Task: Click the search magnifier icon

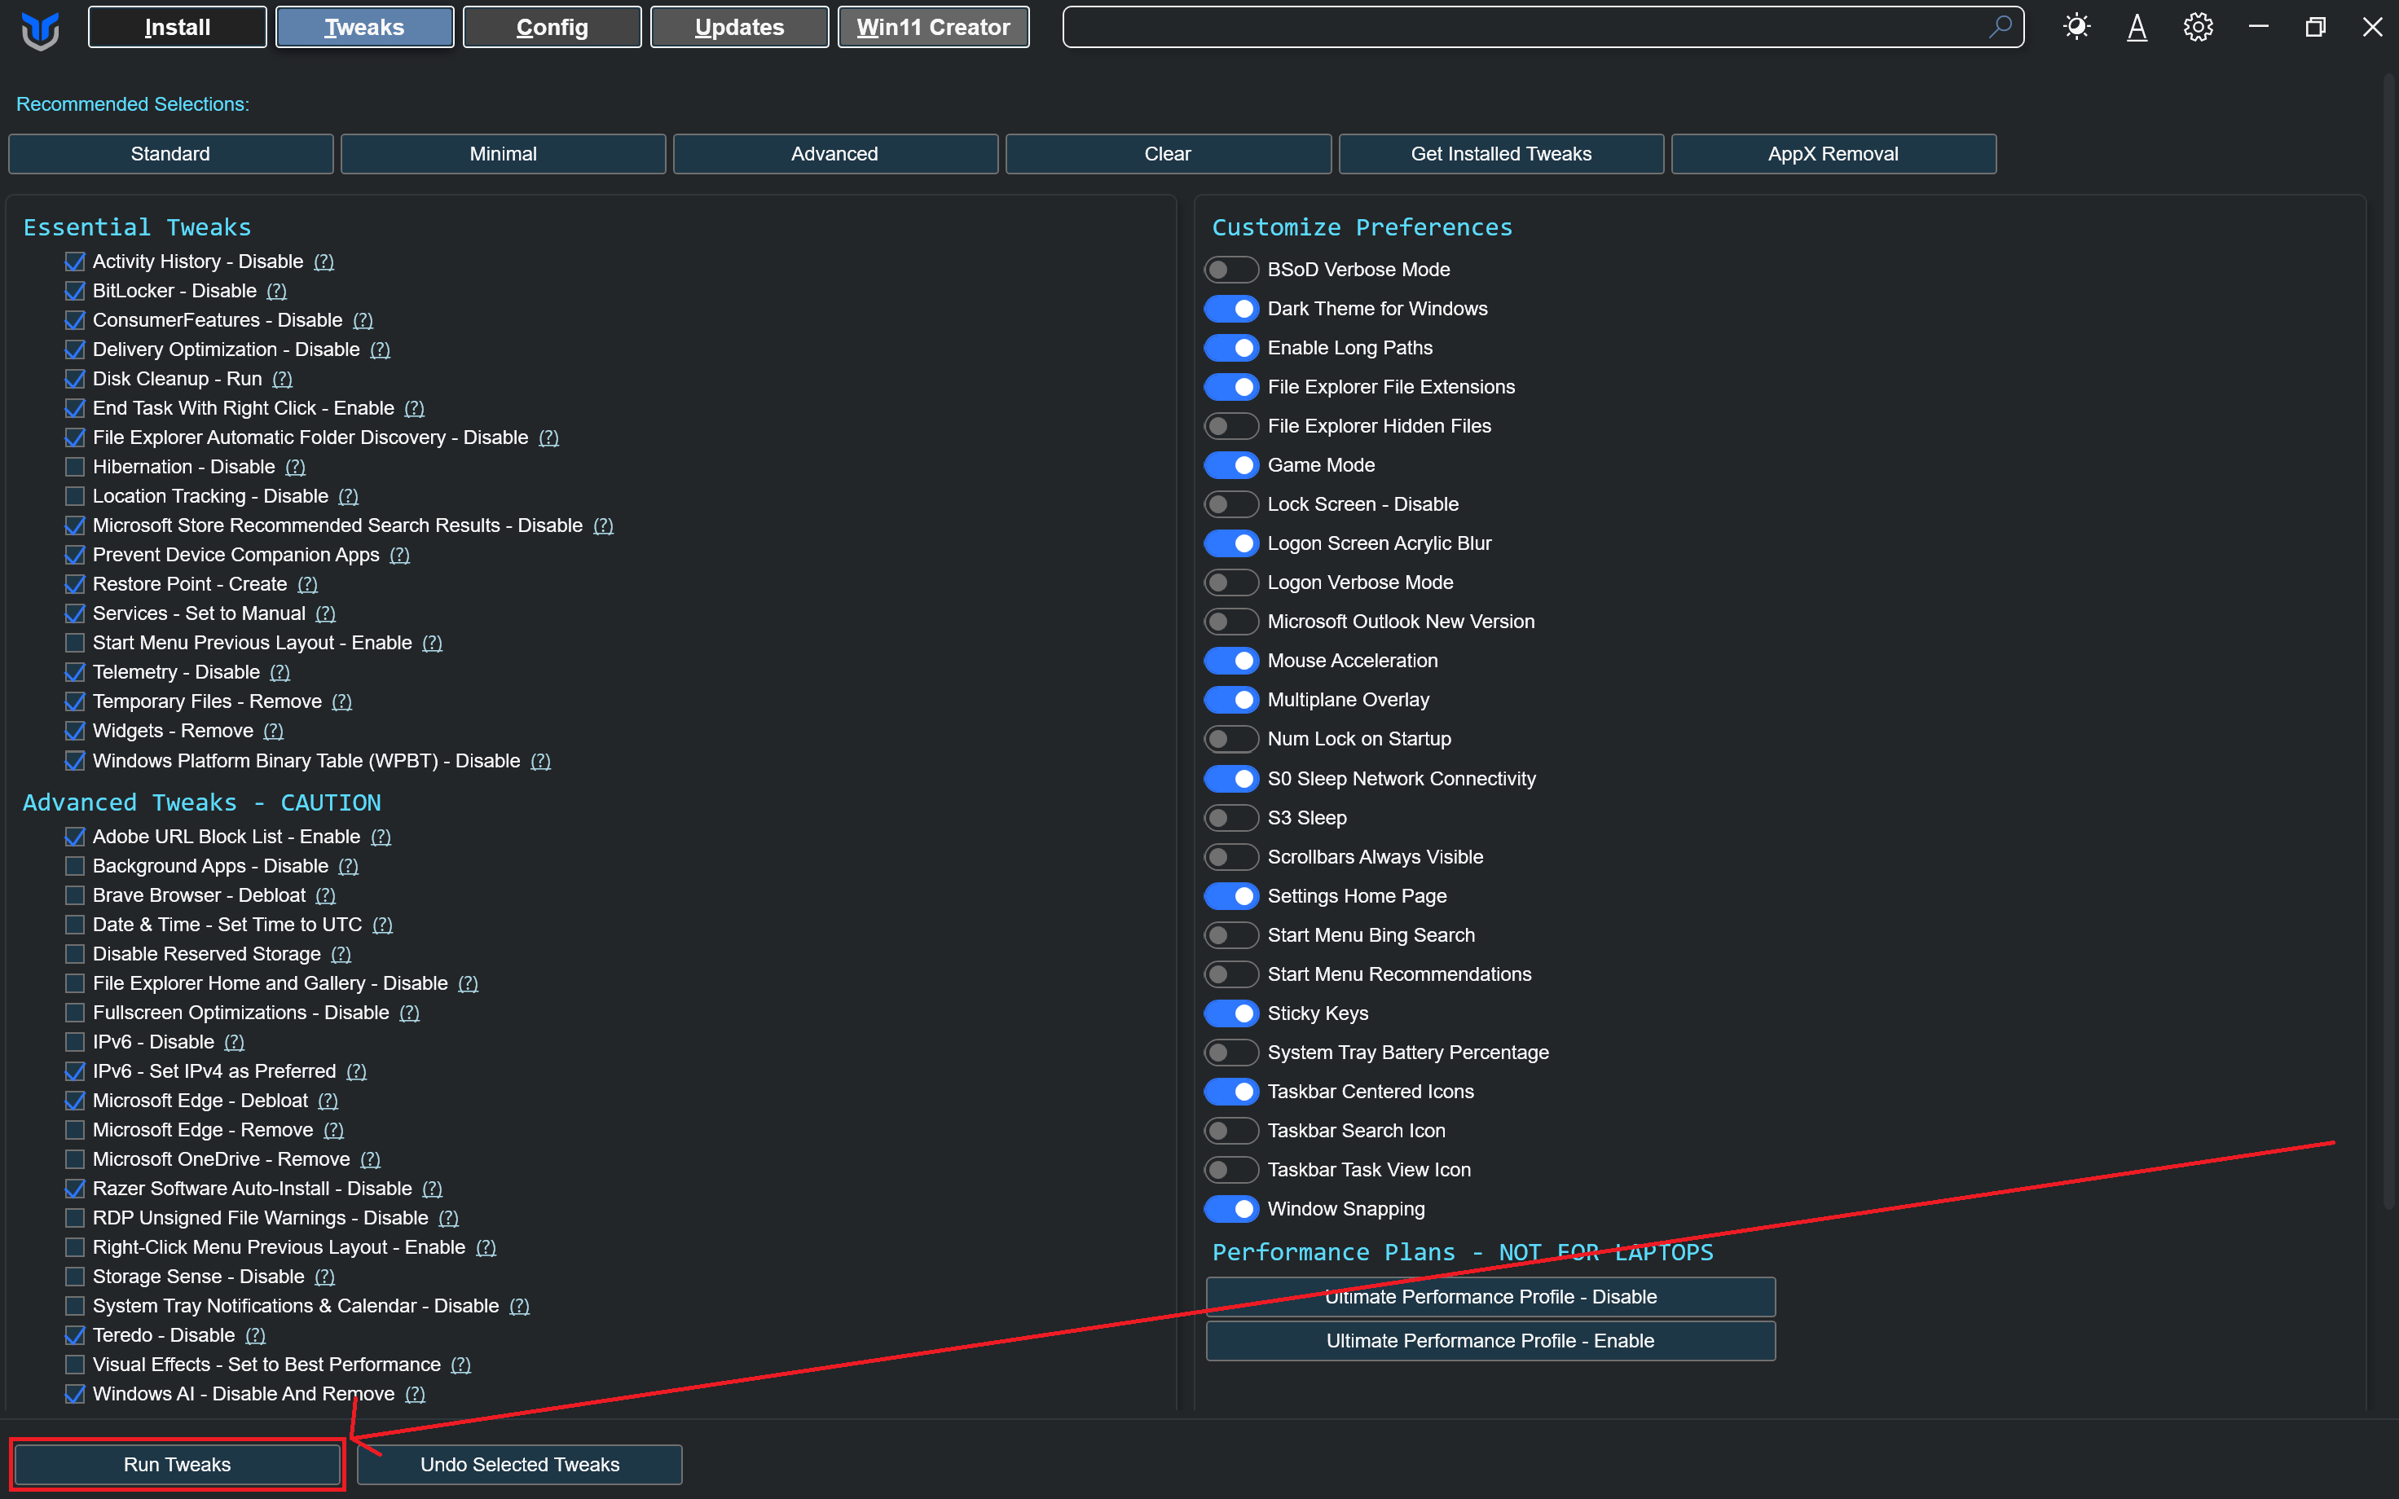Action: pyautogui.click(x=2000, y=27)
